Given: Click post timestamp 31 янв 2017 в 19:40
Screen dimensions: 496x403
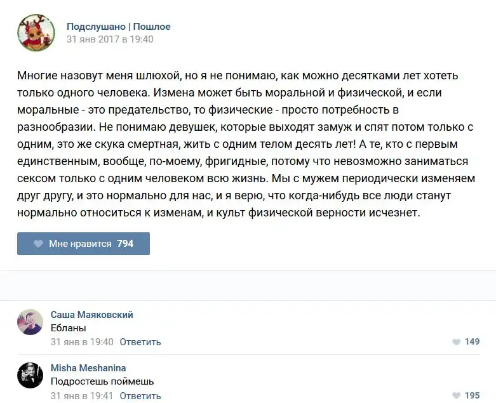Looking at the screenshot, I should point(110,39).
